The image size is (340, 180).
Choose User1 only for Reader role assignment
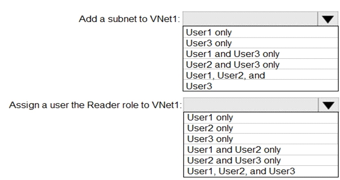(x=261, y=118)
